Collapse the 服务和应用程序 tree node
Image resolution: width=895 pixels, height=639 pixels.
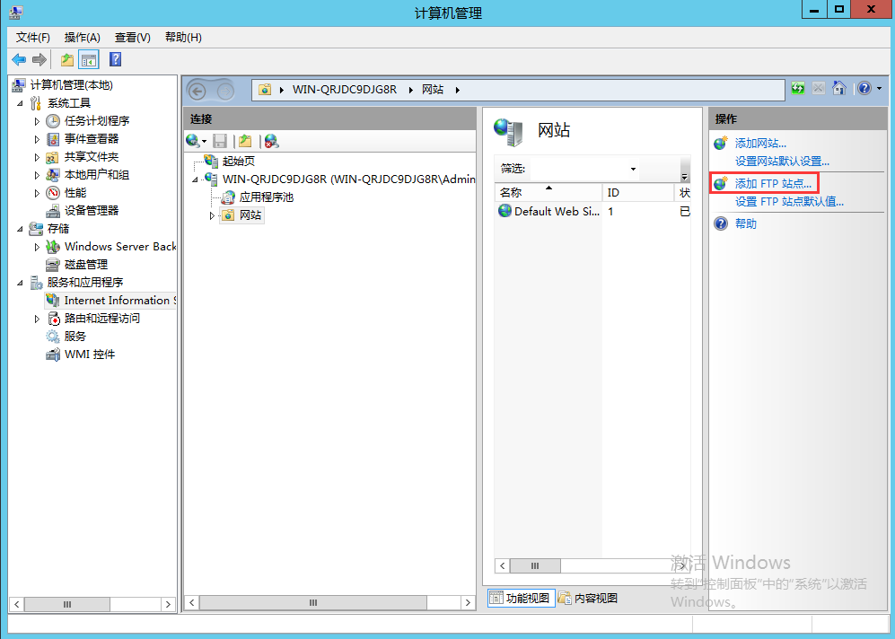(x=21, y=283)
